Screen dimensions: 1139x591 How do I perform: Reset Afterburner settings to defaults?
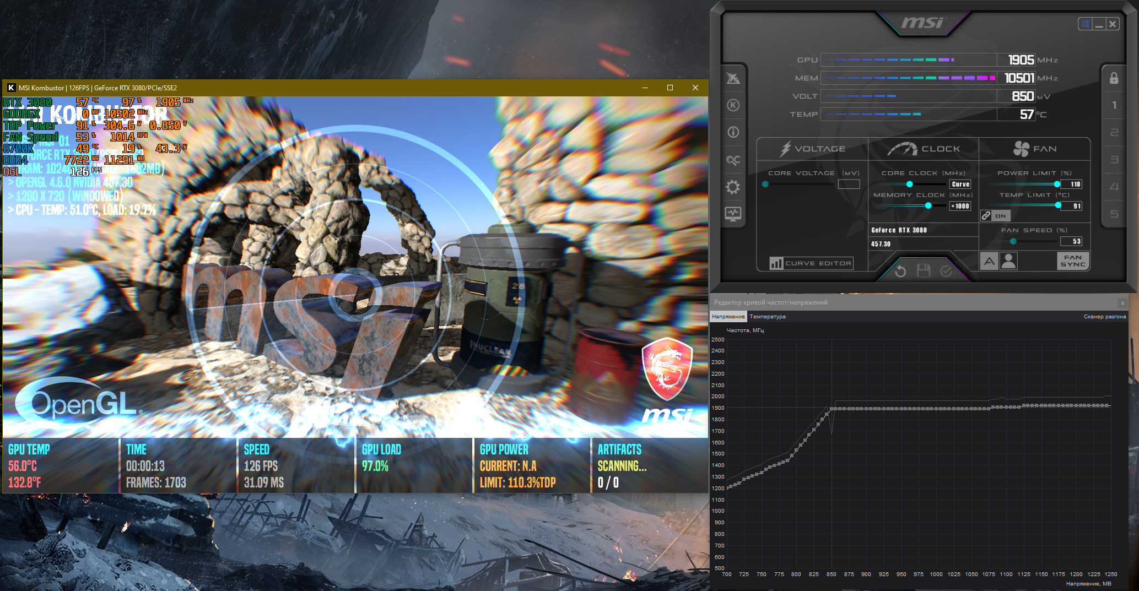pos(900,271)
